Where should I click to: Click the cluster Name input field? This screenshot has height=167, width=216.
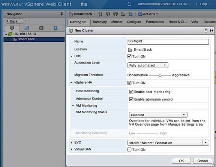[x=168, y=42]
